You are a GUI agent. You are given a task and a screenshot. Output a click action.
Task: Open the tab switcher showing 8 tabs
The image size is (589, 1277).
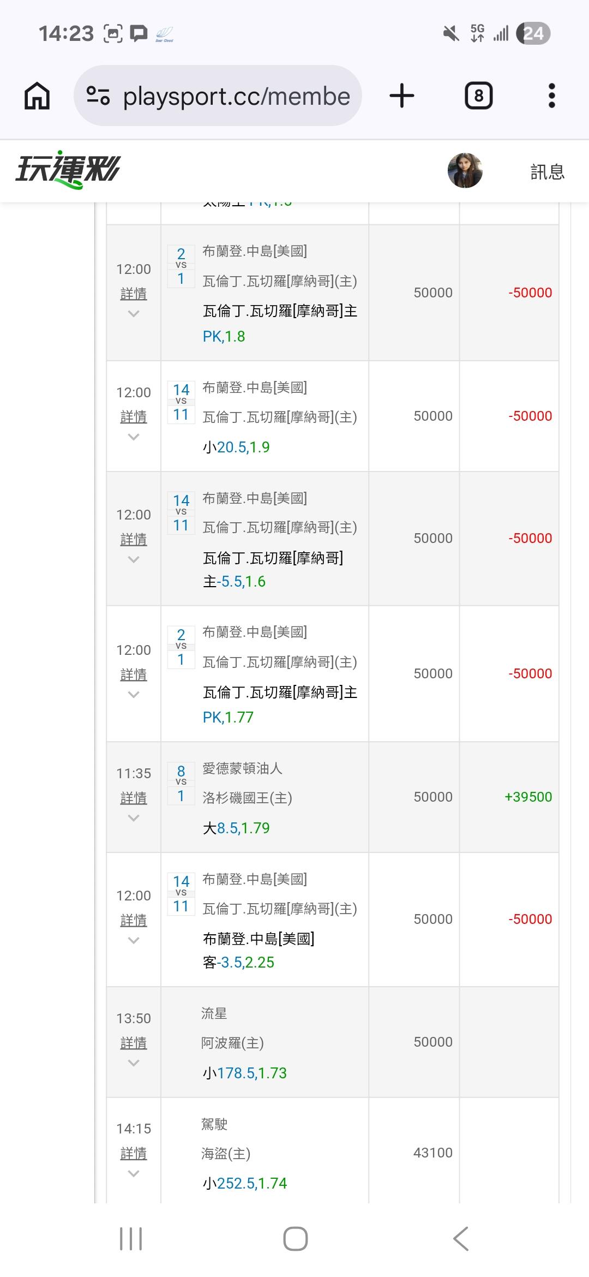click(x=478, y=96)
